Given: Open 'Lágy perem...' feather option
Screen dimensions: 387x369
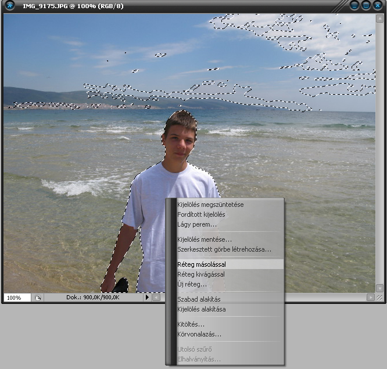Looking at the screenshot, I should point(197,224).
